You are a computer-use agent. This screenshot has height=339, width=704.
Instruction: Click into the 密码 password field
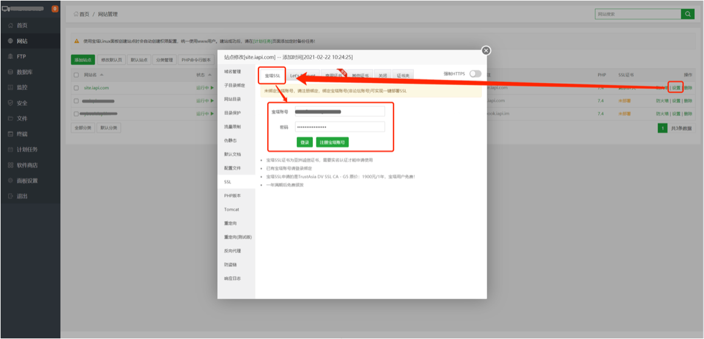(340, 127)
